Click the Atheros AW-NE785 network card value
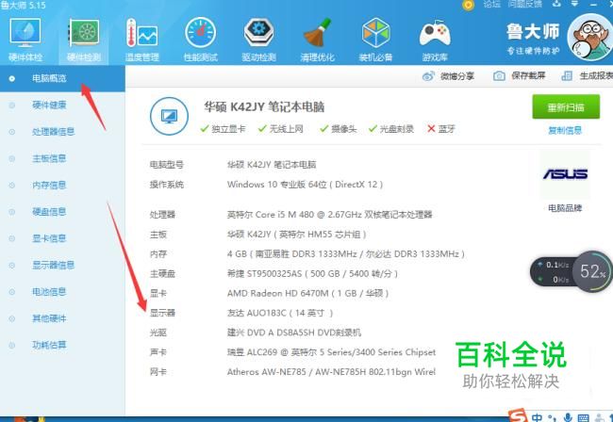613x422 pixels. tap(331, 372)
